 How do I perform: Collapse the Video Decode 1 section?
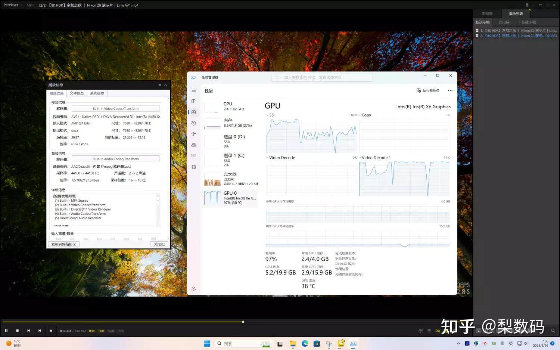click(360, 158)
